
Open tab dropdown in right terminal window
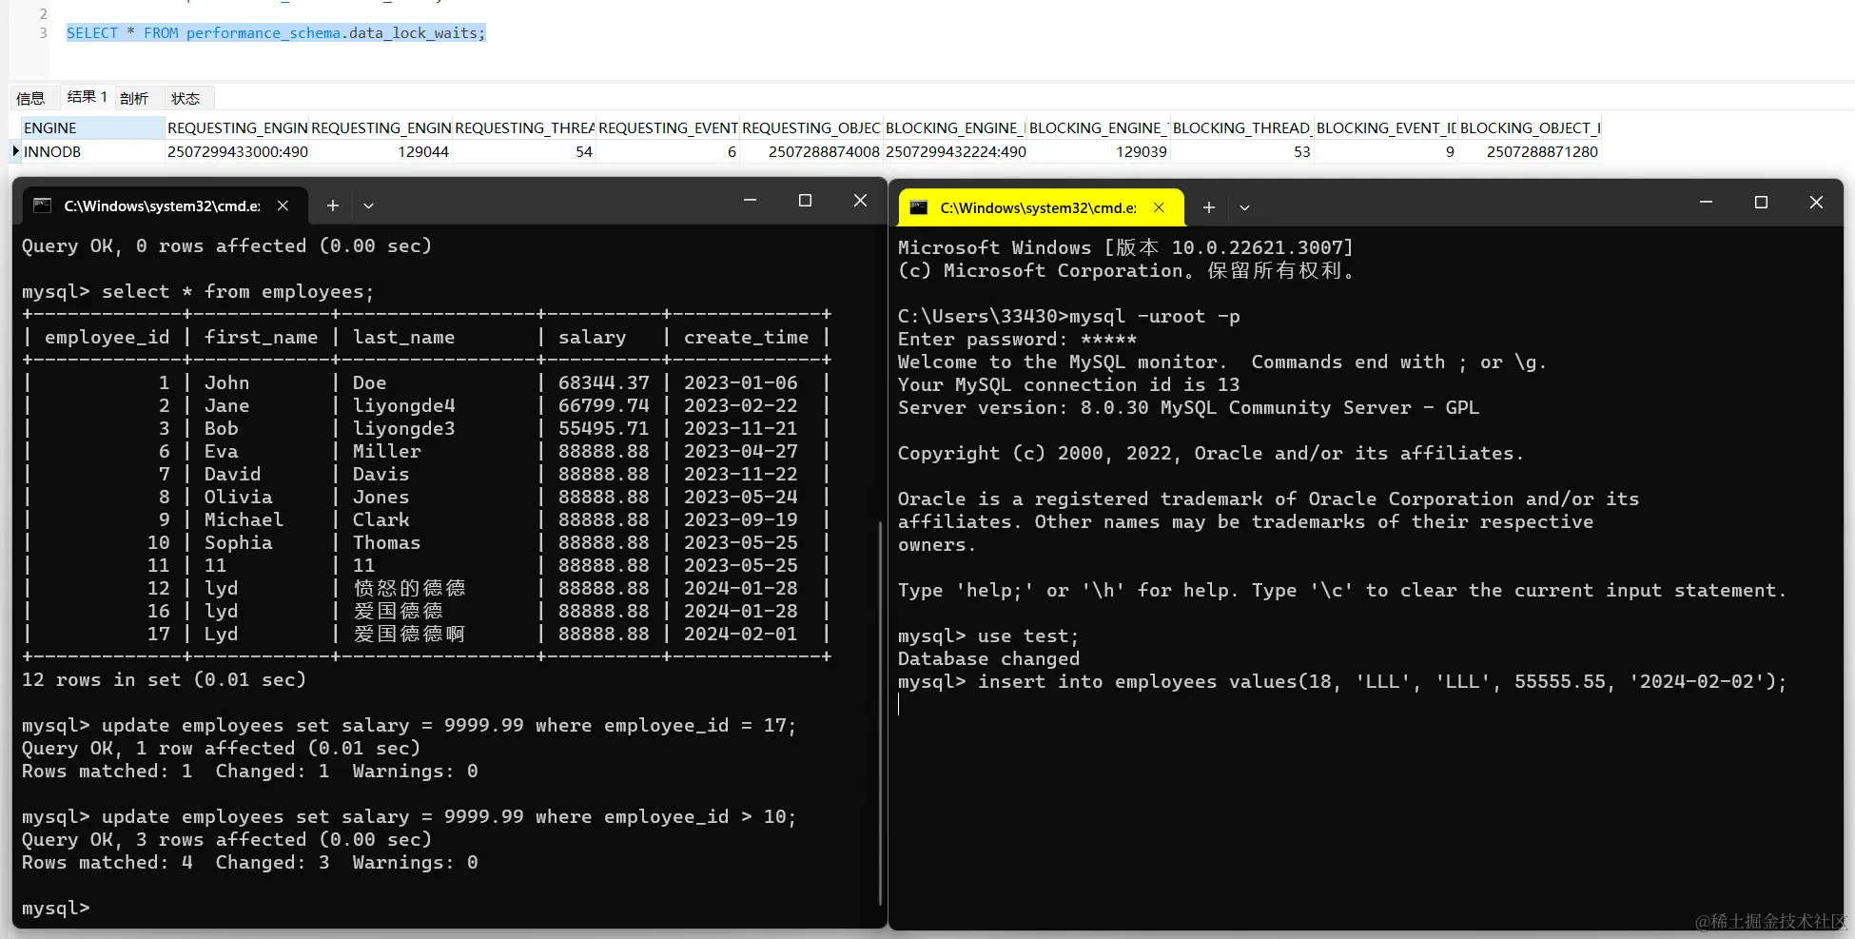tap(1244, 207)
